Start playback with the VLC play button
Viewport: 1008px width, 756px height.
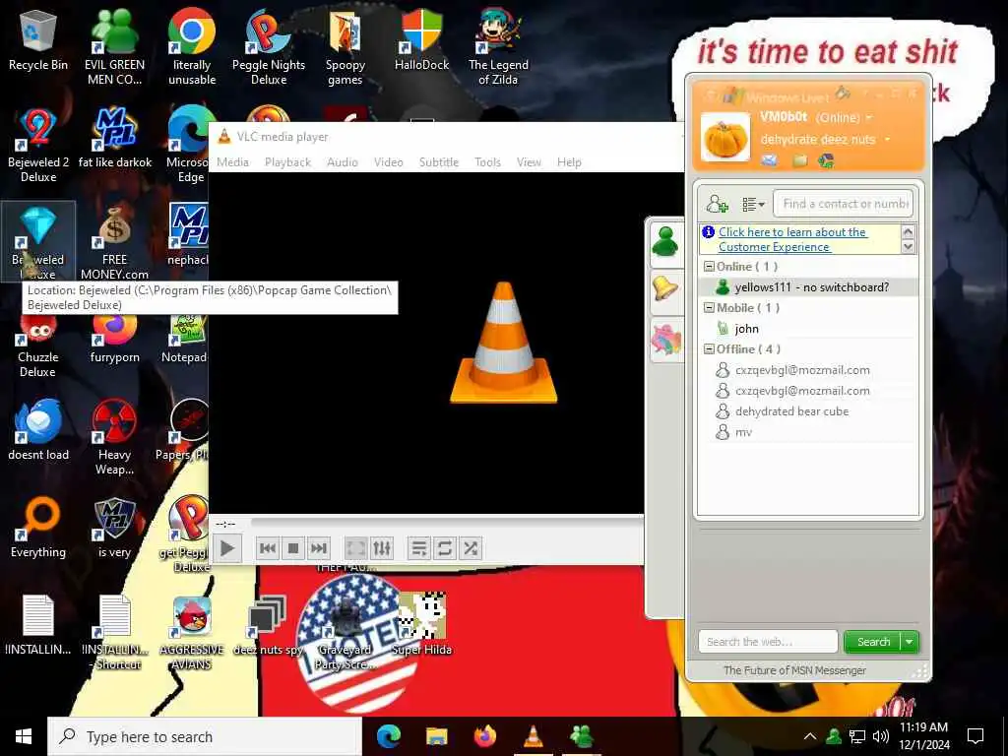(227, 548)
